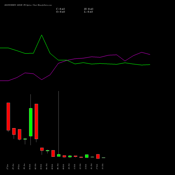This screenshot has width=175, height=175.
Task: Select the open value 'O: 0.45'
Action: coord(61,12)
